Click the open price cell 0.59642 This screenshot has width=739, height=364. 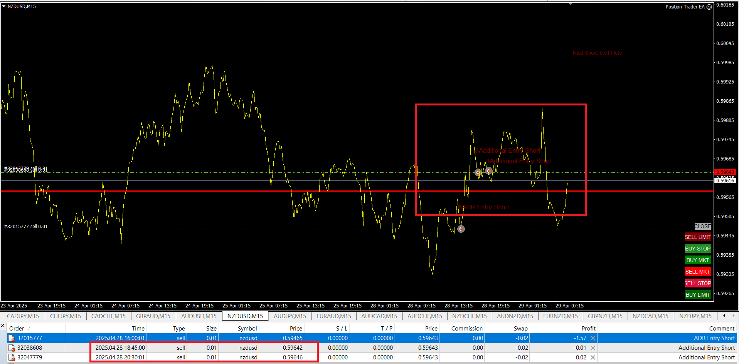pos(293,348)
